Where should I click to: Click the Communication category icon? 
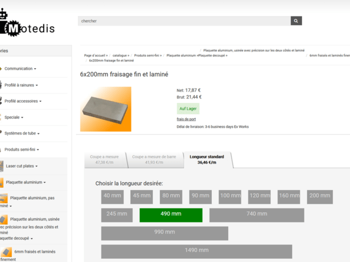tap(2, 69)
